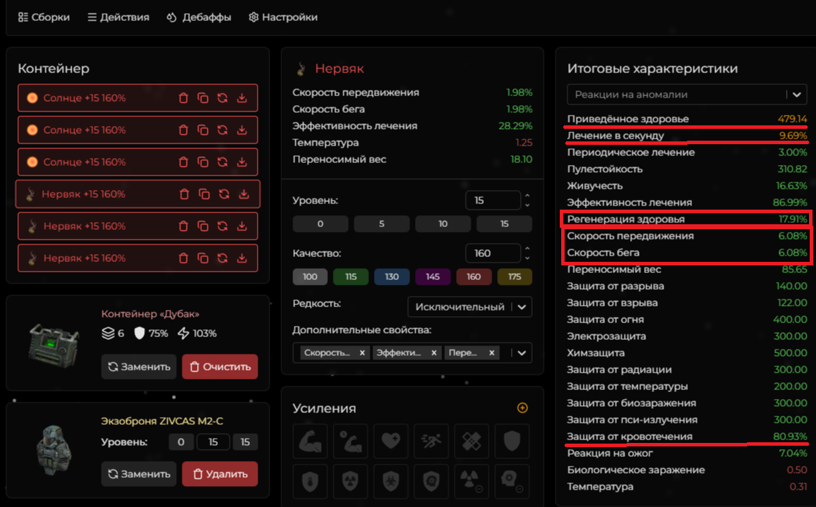Click Удалить to remove the ZIVCAS exoarmor
Image resolution: width=816 pixels, height=507 pixels.
click(x=220, y=474)
